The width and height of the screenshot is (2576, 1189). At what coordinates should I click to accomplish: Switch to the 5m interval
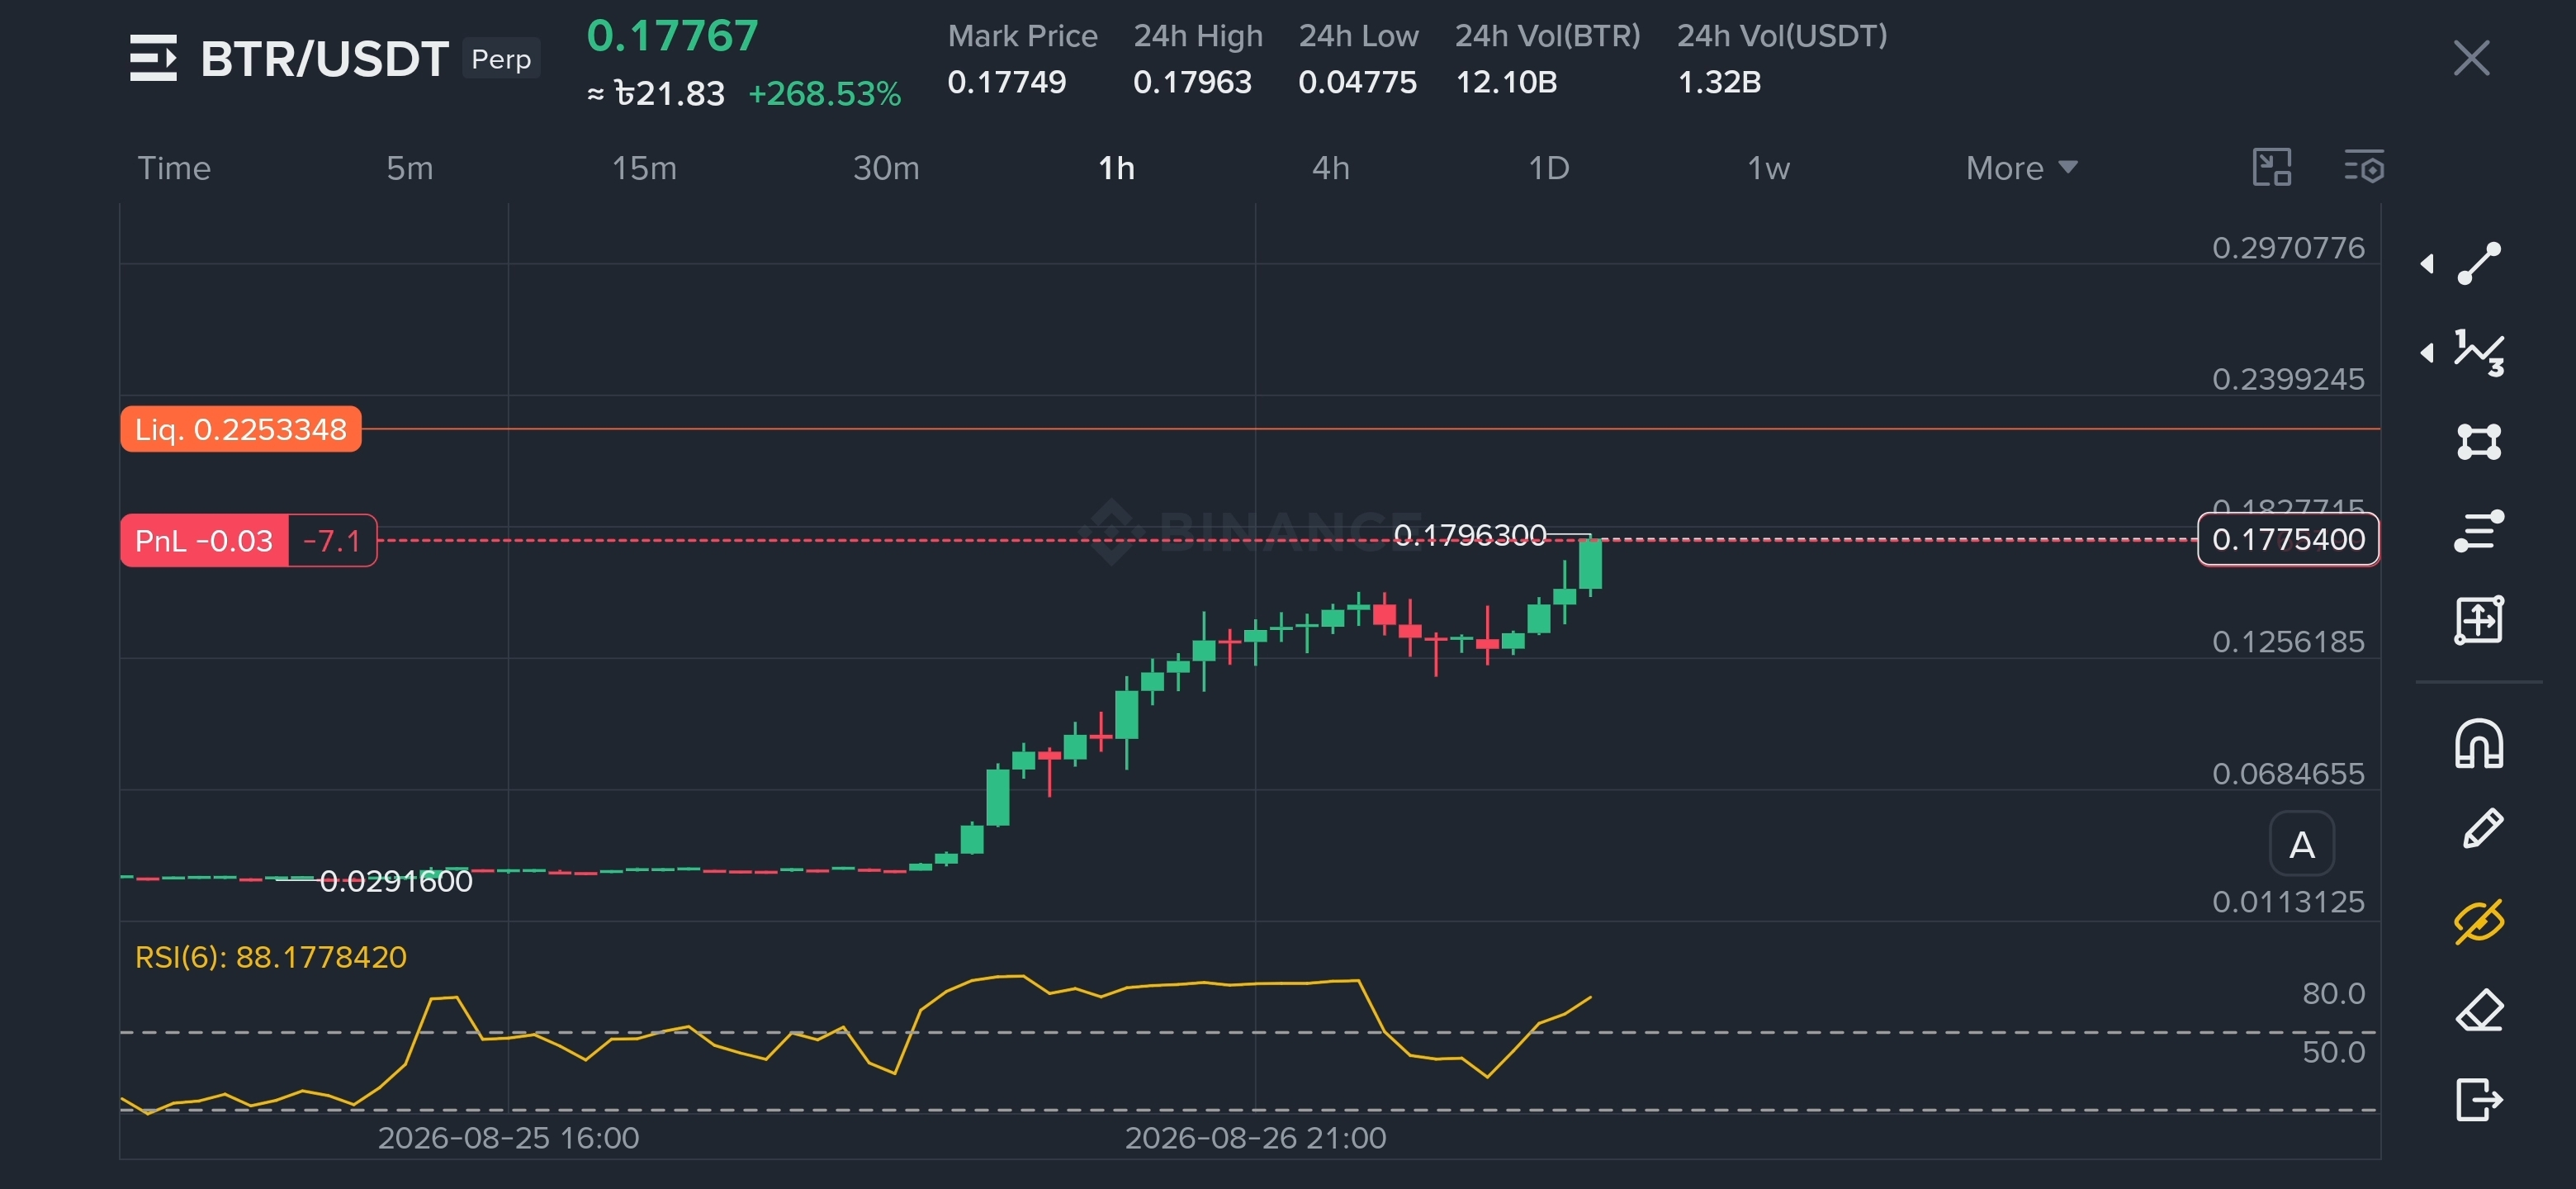click(410, 168)
